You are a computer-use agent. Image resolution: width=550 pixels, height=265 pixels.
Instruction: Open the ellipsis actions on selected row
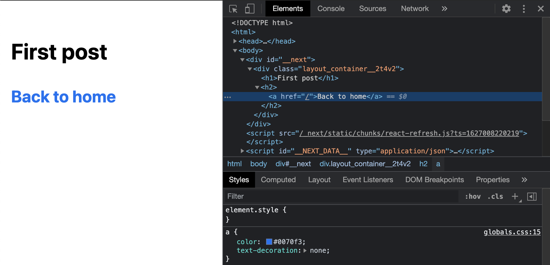tap(228, 97)
